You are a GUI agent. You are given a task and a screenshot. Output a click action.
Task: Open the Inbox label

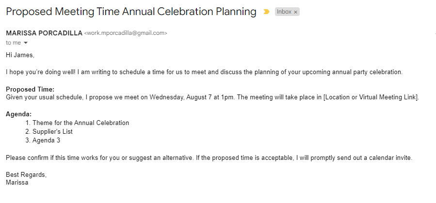click(284, 12)
